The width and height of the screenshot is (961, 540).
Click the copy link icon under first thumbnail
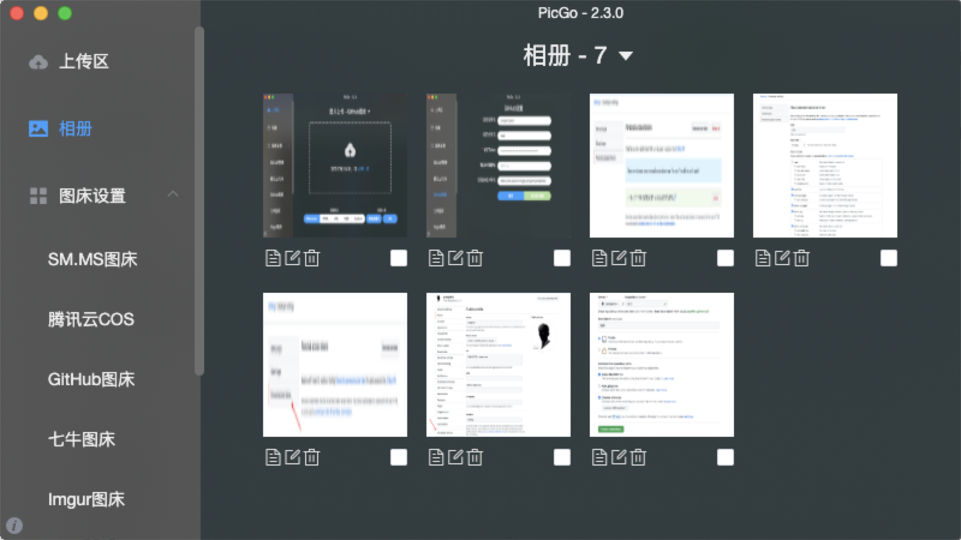(273, 258)
